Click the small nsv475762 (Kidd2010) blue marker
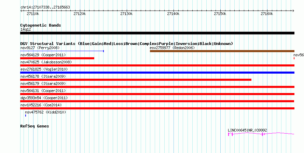The height and width of the screenshot is (153, 304). (26, 116)
